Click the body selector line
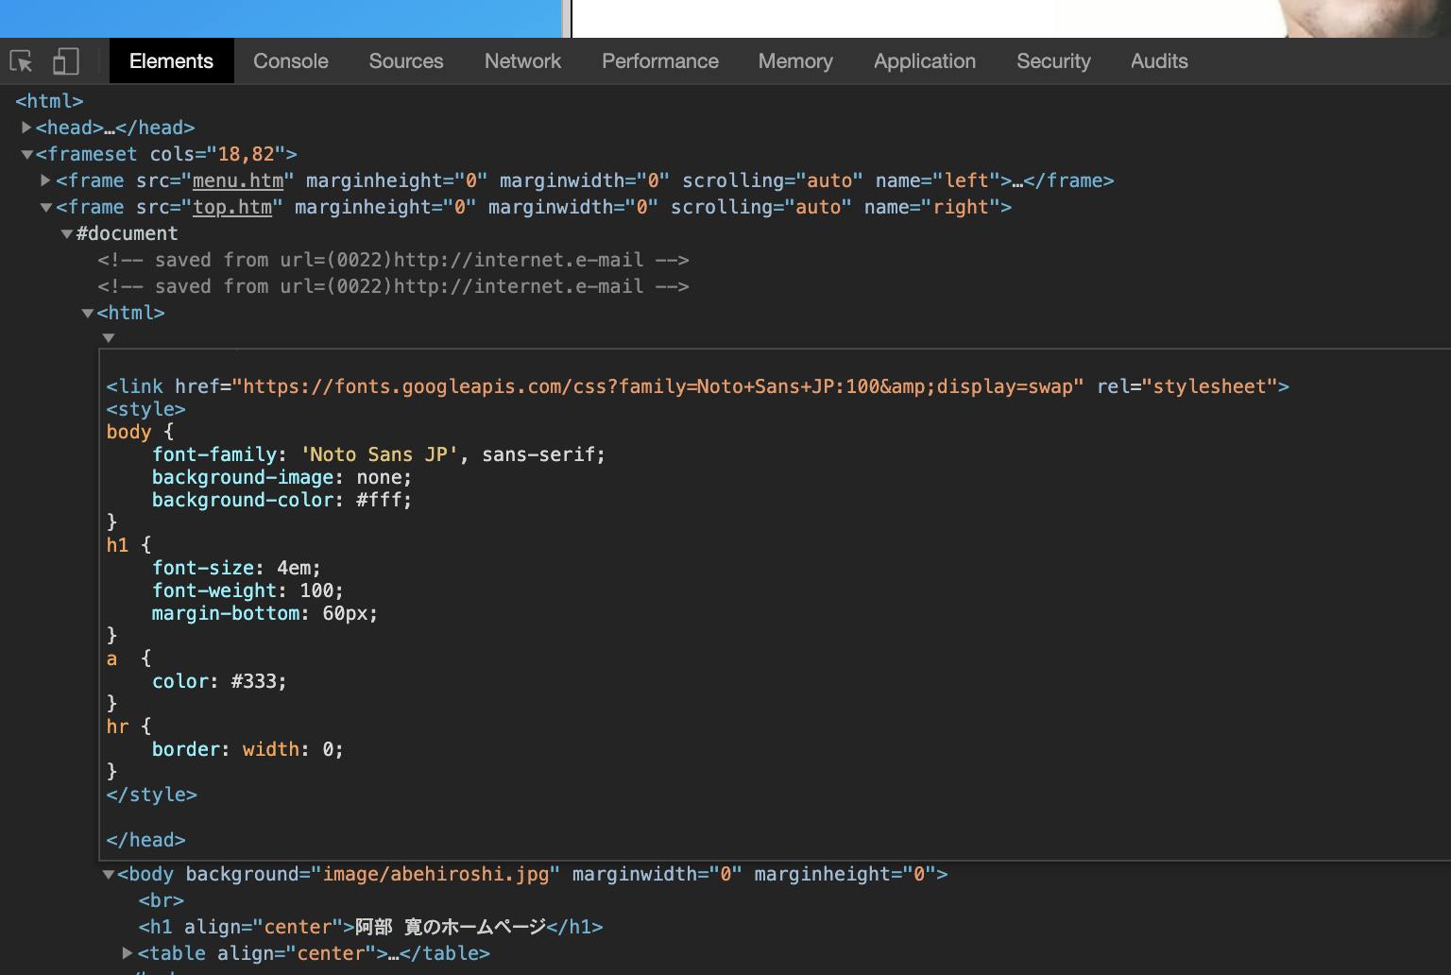 pyautogui.click(x=140, y=432)
